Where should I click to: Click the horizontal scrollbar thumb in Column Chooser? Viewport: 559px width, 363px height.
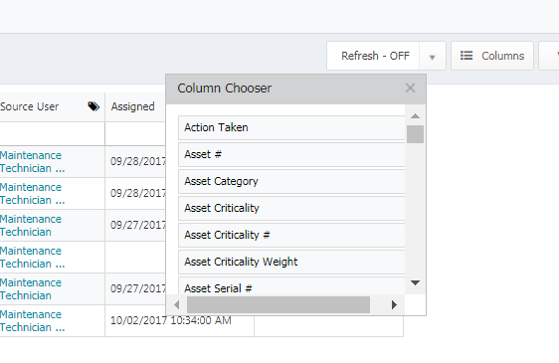(x=279, y=305)
